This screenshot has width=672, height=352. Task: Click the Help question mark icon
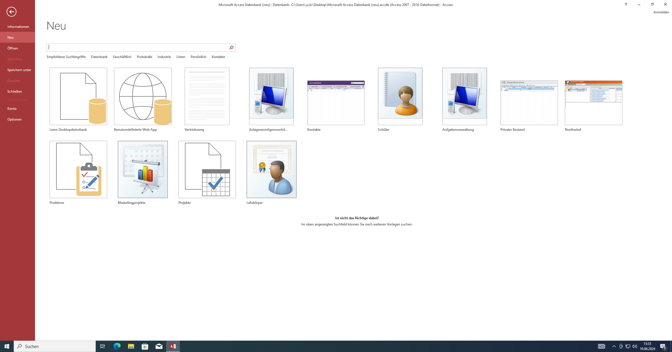(x=626, y=4)
